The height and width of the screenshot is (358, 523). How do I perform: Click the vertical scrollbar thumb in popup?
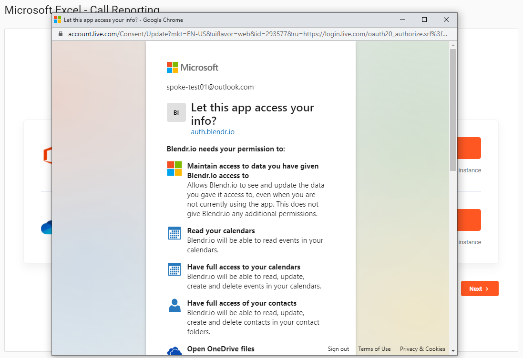click(453, 110)
